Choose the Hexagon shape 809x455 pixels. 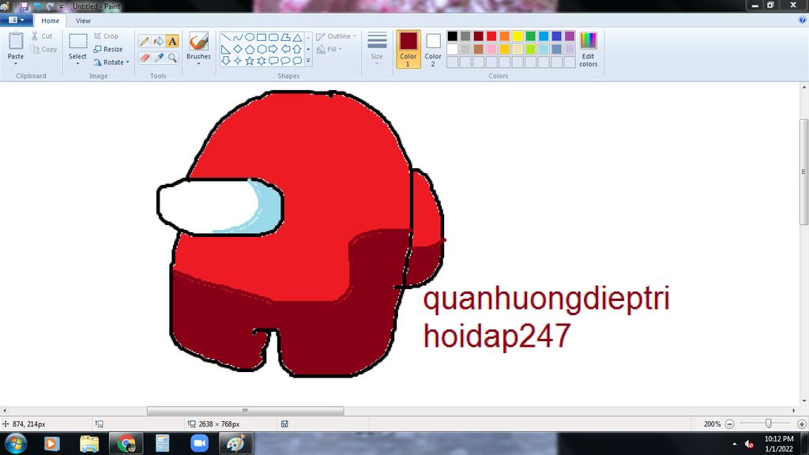coord(261,49)
